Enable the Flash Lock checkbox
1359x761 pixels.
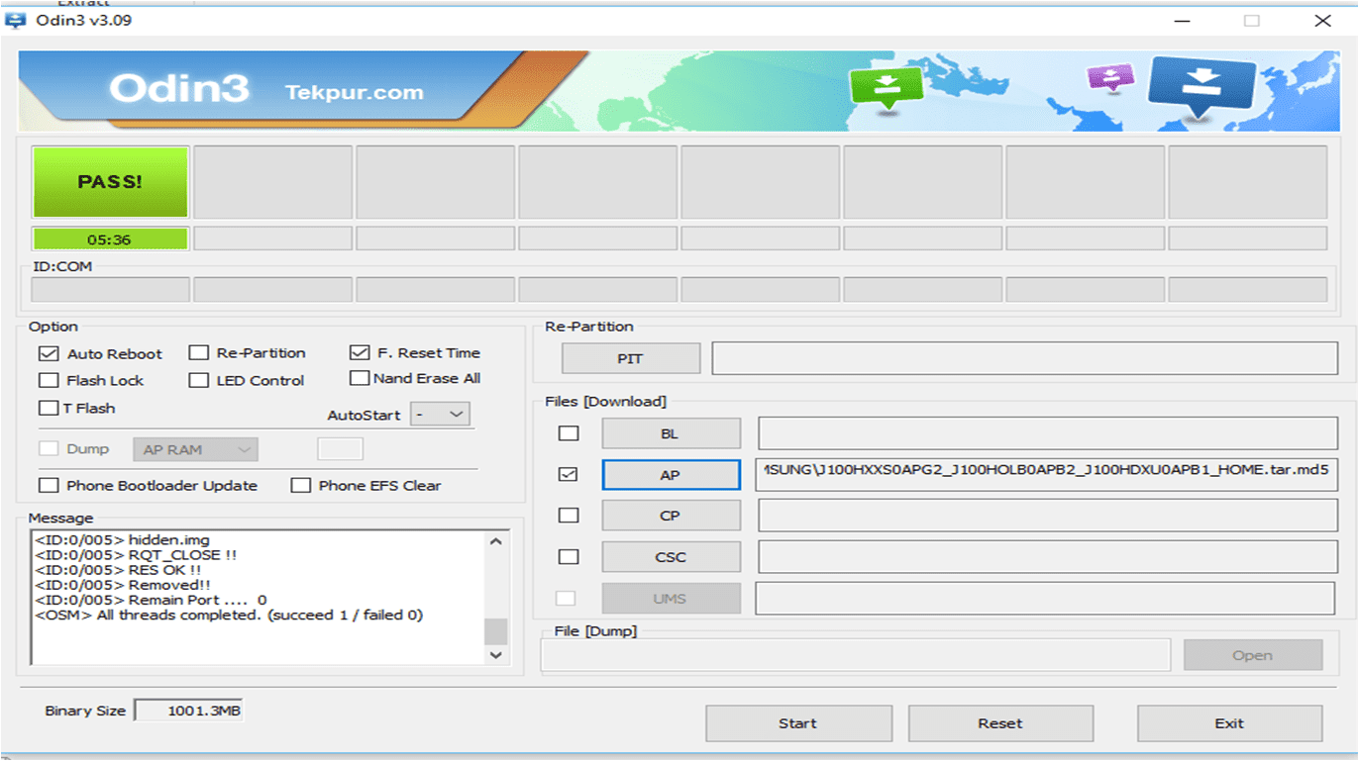tap(49, 380)
